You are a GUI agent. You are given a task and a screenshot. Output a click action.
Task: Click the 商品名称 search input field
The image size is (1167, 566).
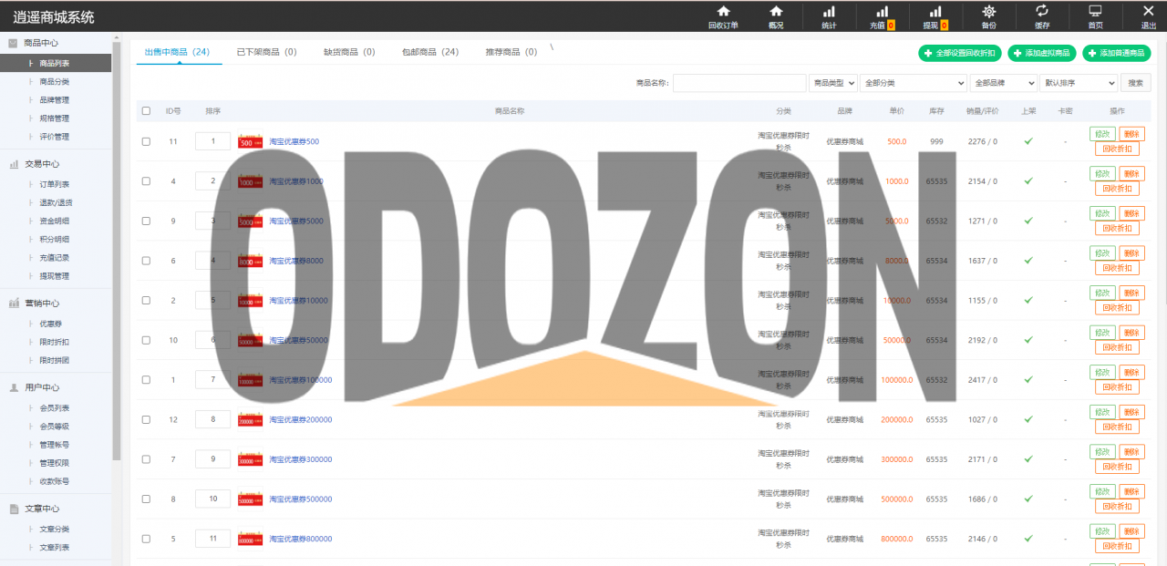coord(739,83)
